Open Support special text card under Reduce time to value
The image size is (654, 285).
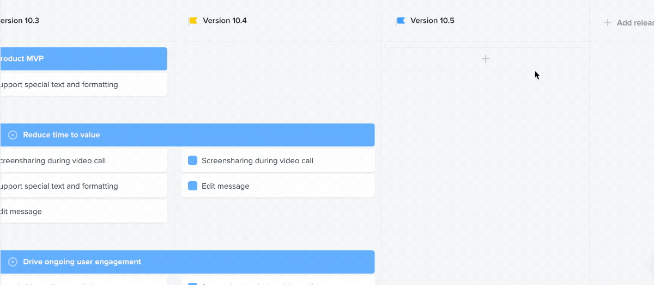tap(83, 186)
